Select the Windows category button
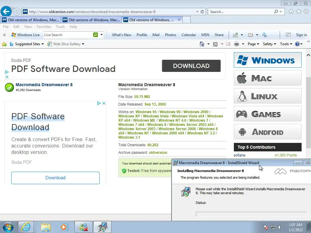This screenshot has width=311, height=233. (268, 60)
